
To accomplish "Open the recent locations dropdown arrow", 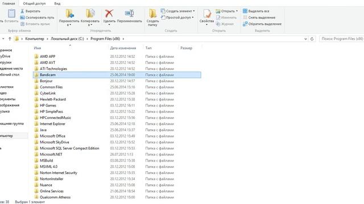I will 3,39.
